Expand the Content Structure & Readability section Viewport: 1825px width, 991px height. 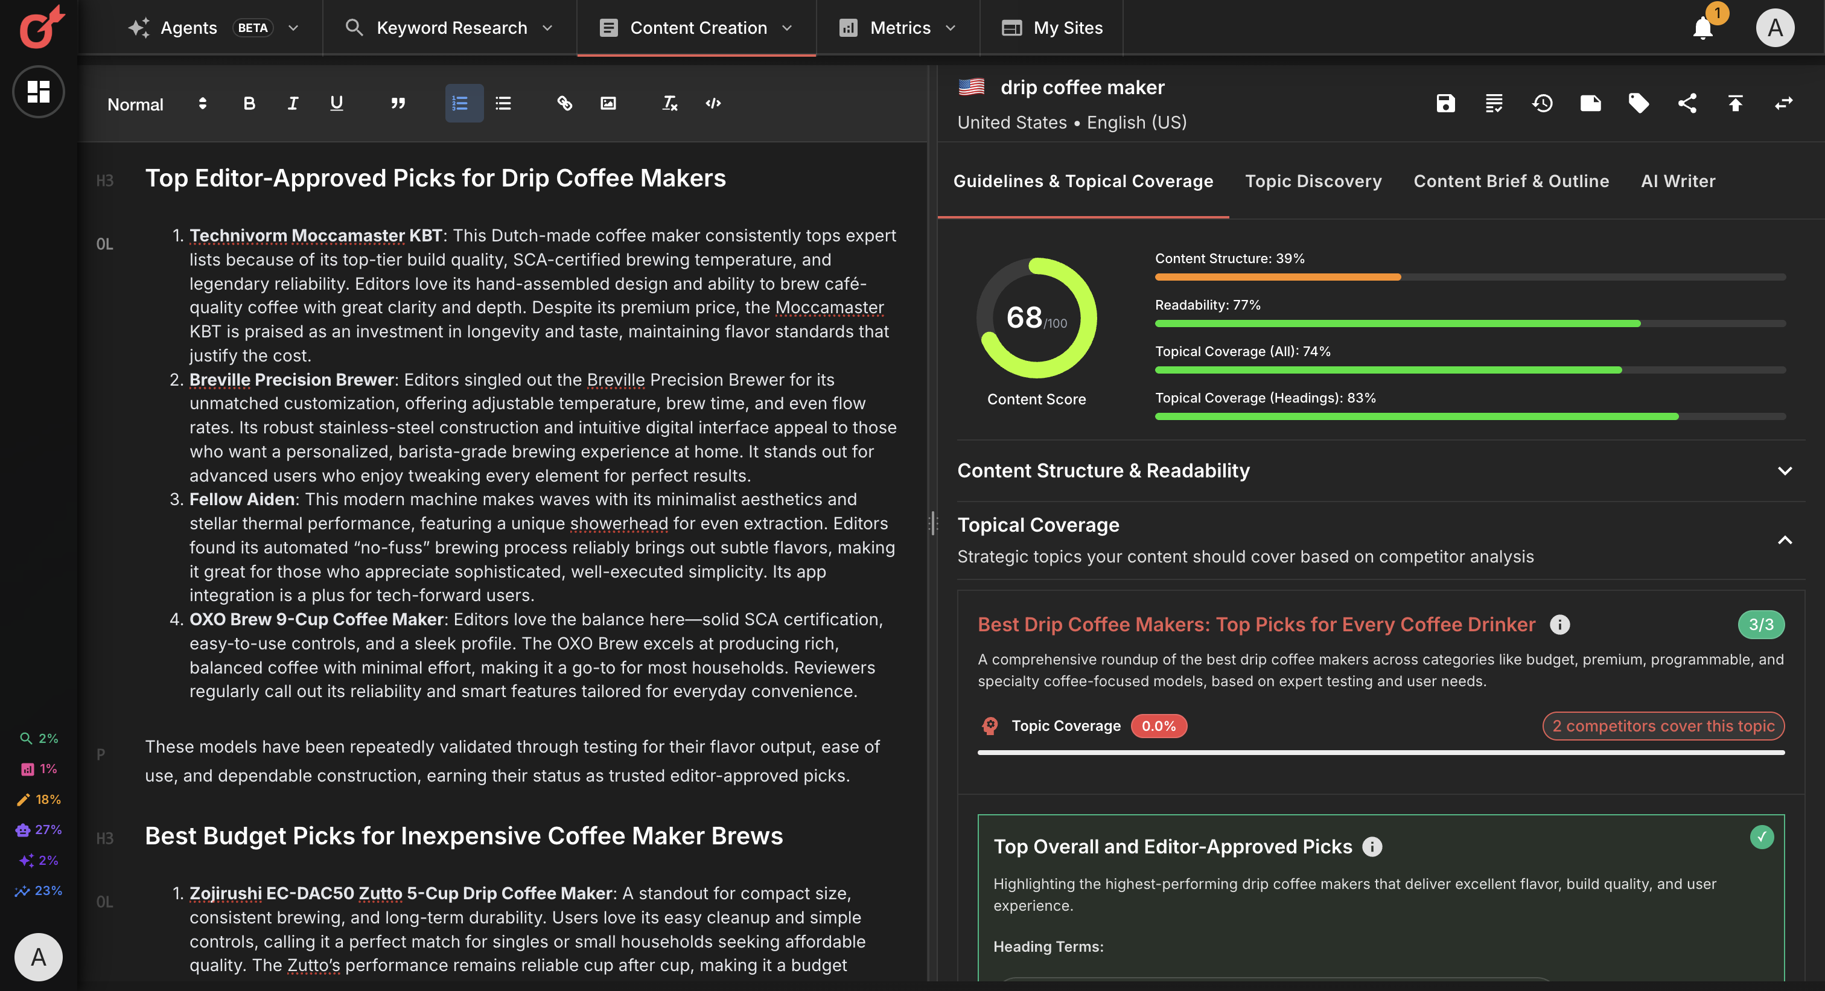1785,470
